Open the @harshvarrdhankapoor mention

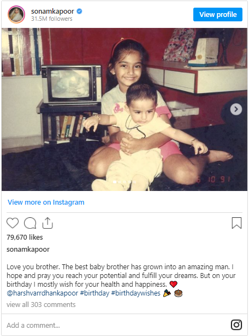coord(43,293)
